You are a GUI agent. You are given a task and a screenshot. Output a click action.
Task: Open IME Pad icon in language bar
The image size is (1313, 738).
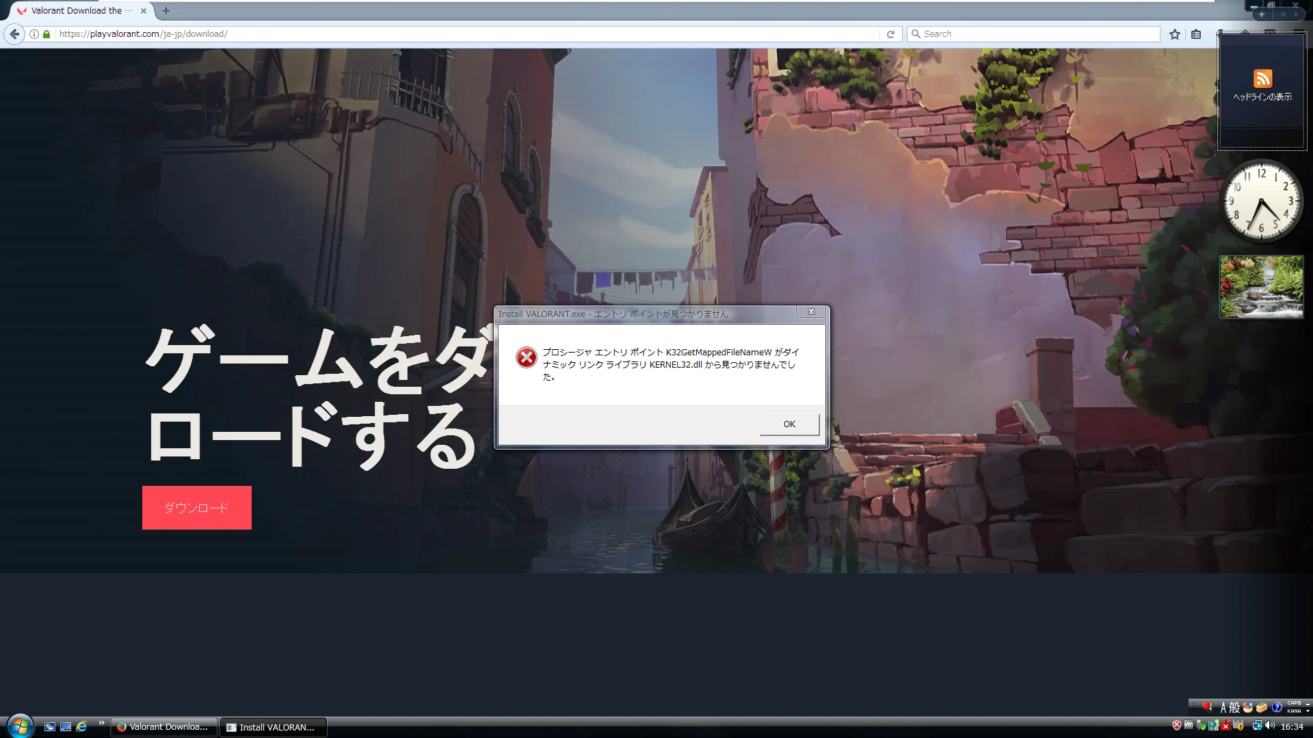coord(1248,707)
